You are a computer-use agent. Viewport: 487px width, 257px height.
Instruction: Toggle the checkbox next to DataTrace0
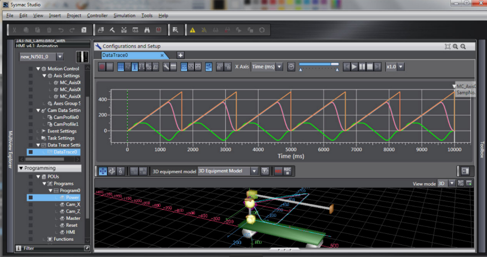(31, 152)
